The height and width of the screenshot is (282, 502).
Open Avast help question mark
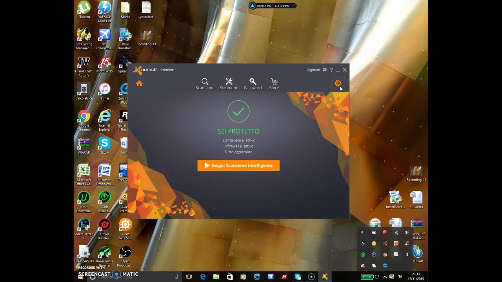click(x=331, y=70)
